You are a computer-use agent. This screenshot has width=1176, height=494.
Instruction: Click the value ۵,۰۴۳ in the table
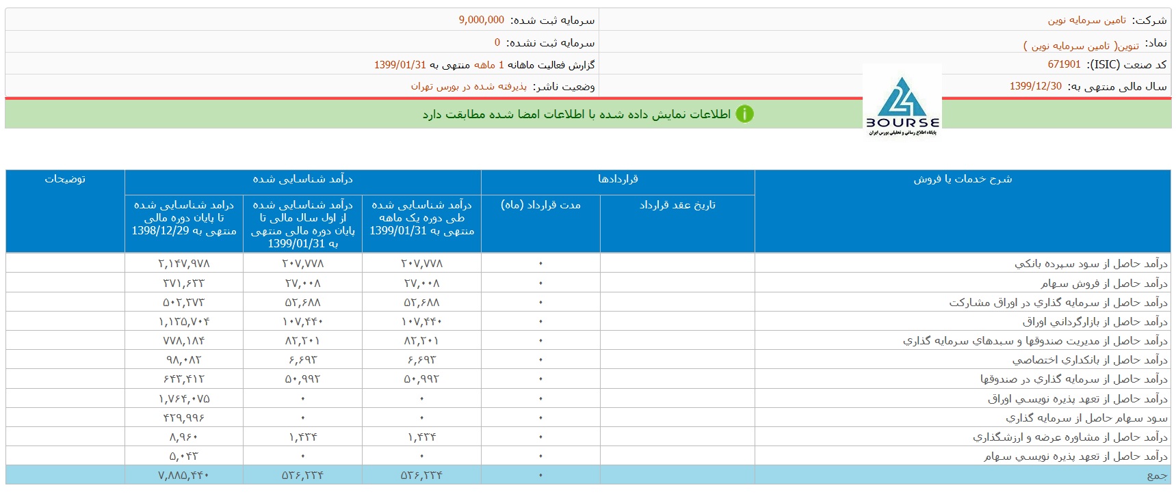coord(184,456)
